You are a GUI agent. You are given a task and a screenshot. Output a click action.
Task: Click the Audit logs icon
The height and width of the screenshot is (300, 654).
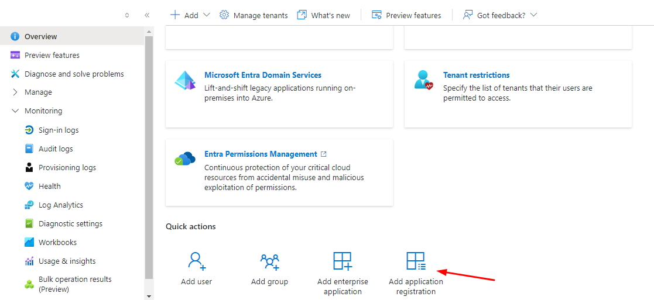(x=29, y=149)
